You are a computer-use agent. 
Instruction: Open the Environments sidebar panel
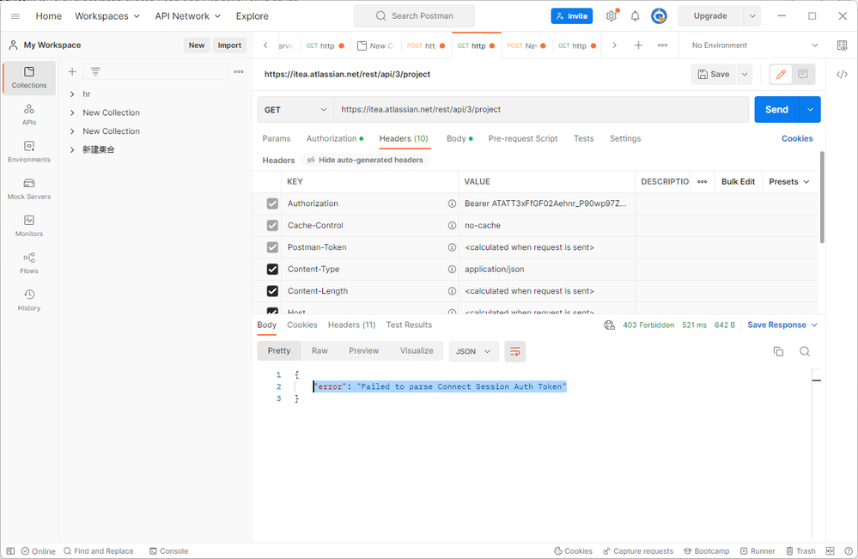(29, 152)
